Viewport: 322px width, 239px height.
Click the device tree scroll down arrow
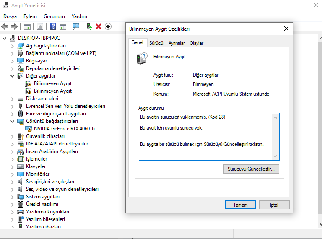[321, 224]
